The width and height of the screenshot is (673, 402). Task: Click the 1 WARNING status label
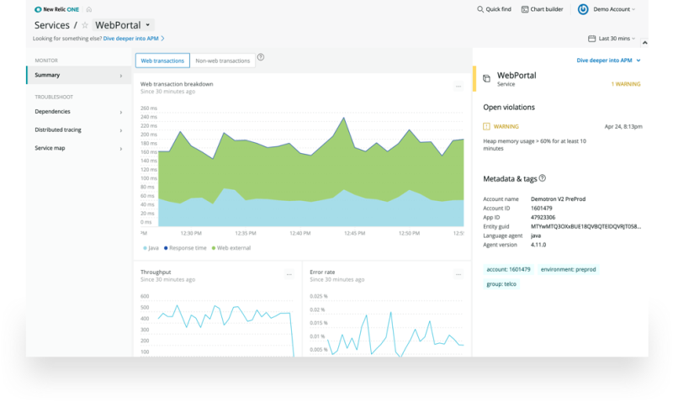tap(625, 84)
